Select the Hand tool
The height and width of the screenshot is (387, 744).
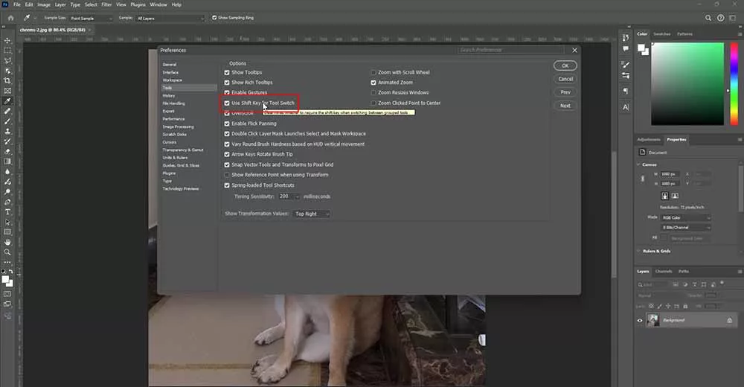7,242
